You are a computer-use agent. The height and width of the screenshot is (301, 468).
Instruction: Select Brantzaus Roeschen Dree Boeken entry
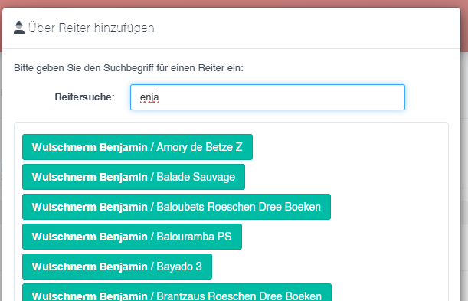pyautogui.click(x=177, y=293)
